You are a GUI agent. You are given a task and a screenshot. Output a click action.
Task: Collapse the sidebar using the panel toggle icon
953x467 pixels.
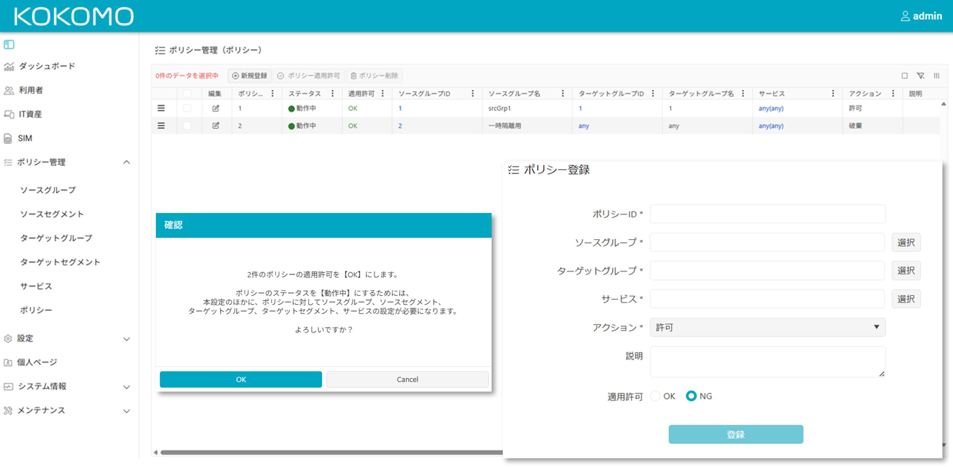click(8, 44)
